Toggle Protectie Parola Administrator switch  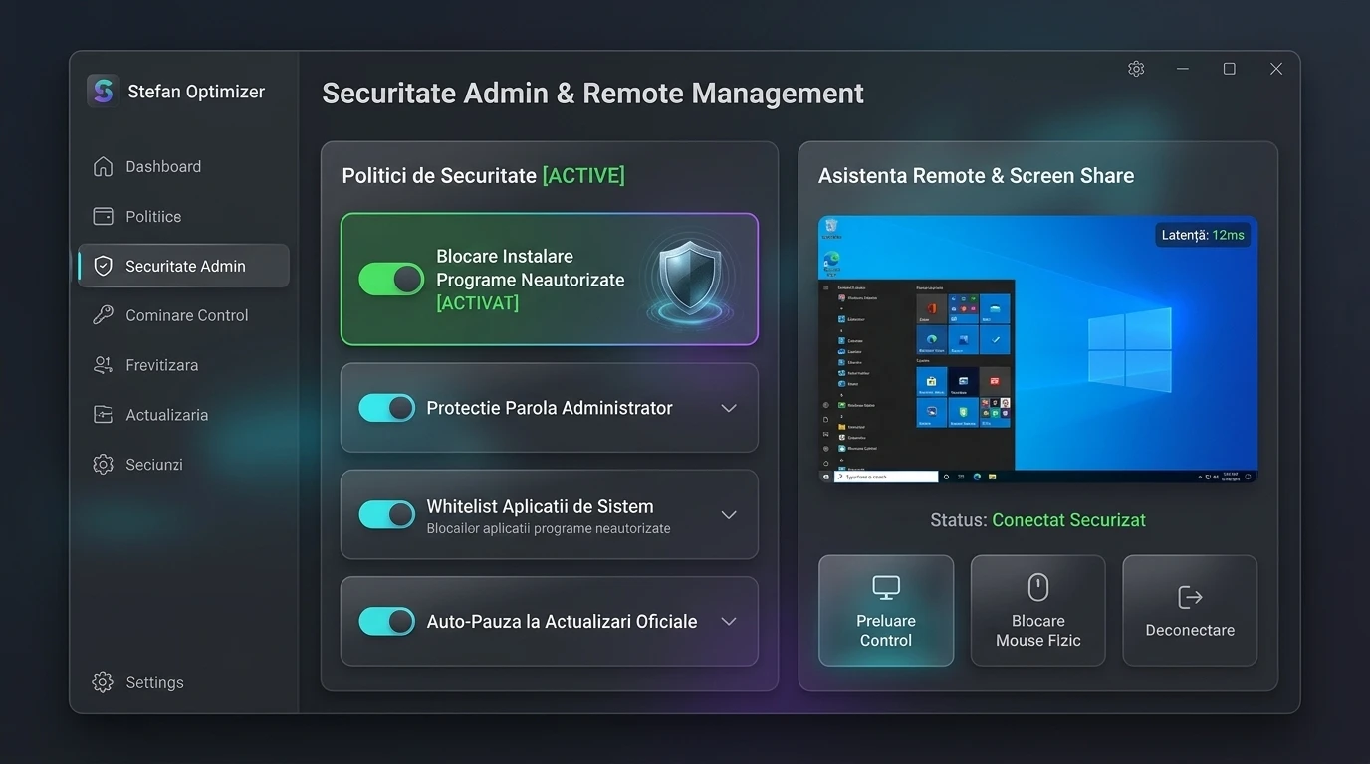pyautogui.click(x=386, y=408)
